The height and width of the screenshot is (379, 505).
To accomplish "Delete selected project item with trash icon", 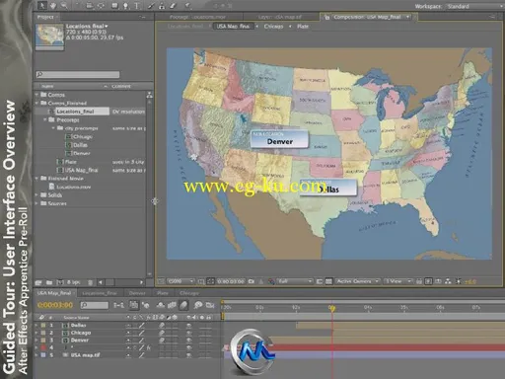I will (90, 282).
